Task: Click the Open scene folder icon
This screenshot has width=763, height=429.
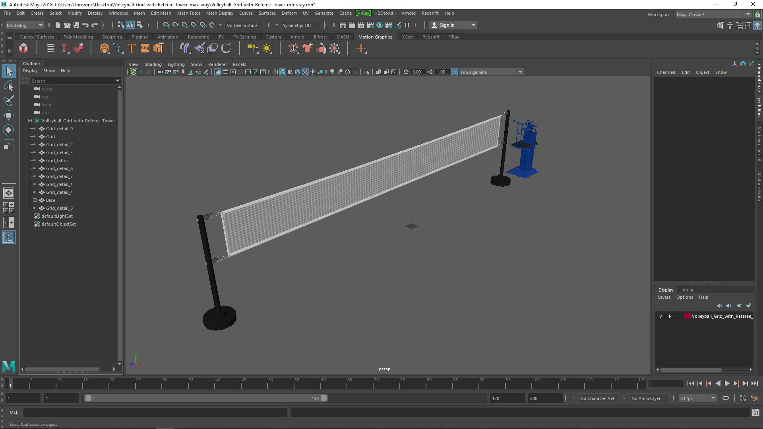Action: click(x=67, y=25)
